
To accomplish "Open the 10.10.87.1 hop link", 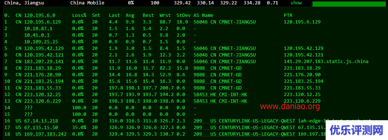I will coord(38,29).
